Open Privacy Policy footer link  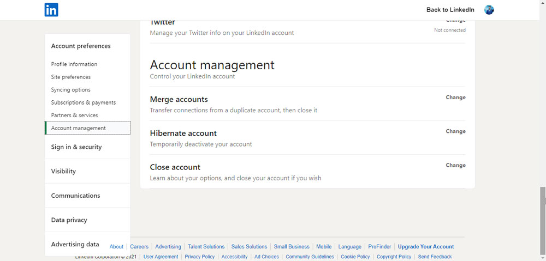click(199, 257)
